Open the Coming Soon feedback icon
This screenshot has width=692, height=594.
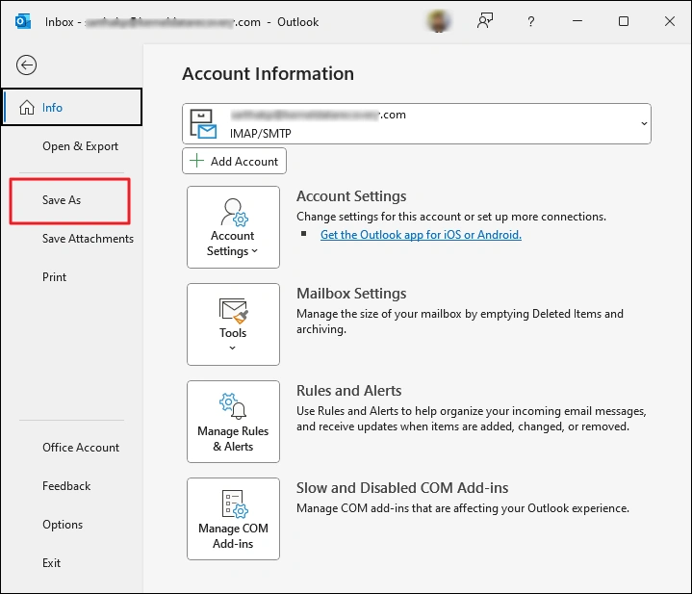coord(485,21)
